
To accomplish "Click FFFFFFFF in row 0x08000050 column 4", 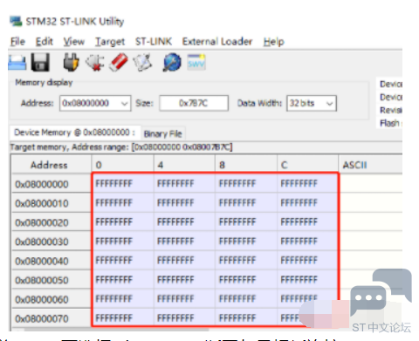I will pyautogui.click(x=175, y=279).
